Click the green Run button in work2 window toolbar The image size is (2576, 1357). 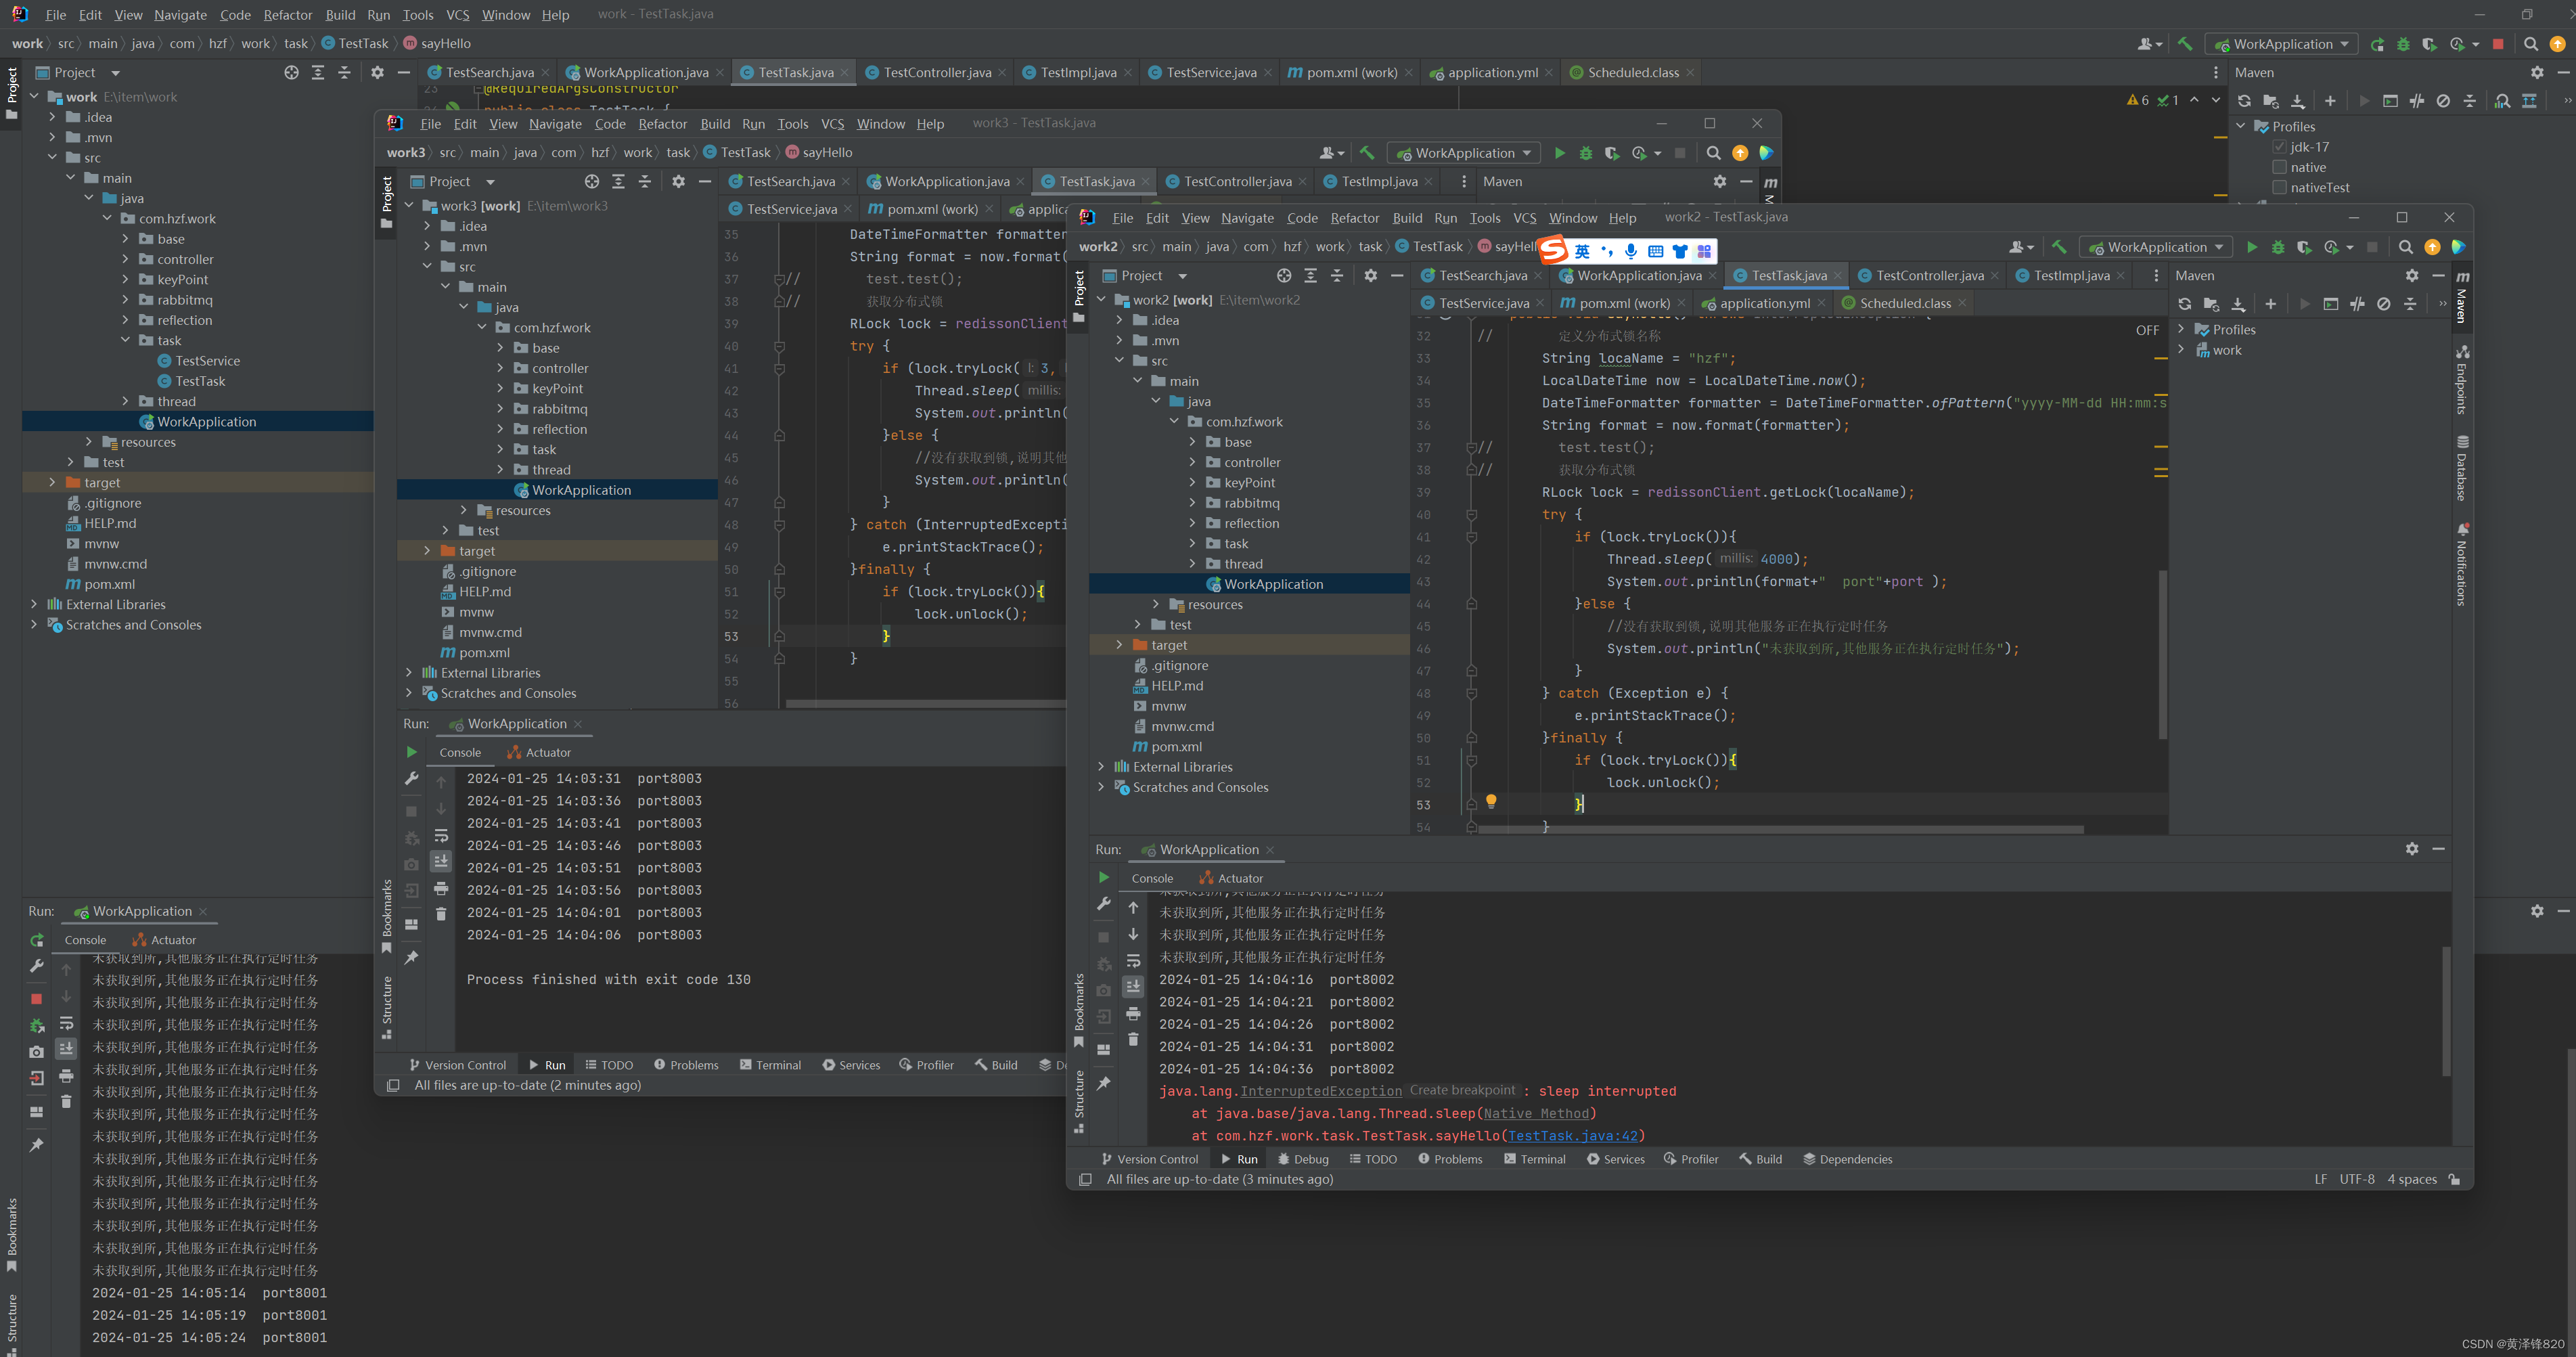(x=2251, y=247)
